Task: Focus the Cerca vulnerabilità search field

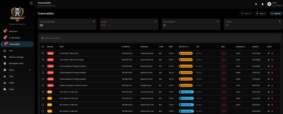Action: (x=160, y=38)
